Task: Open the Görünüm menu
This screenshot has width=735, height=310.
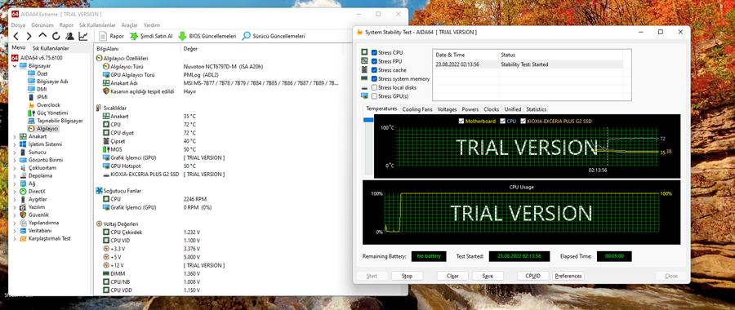Action: point(42,24)
